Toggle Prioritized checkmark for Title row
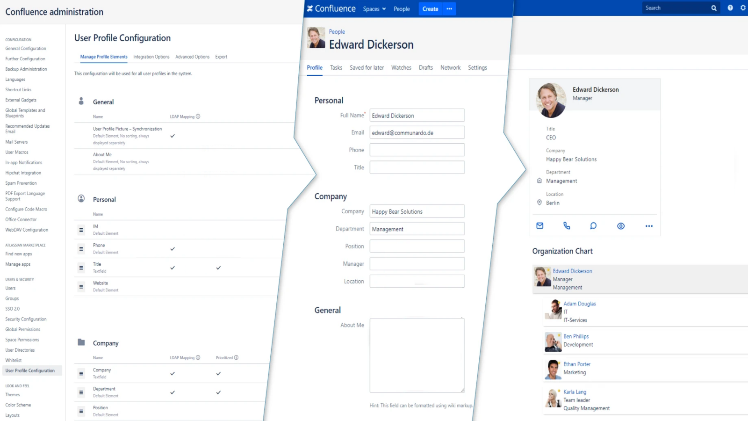 pyautogui.click(x=218, y=268)
